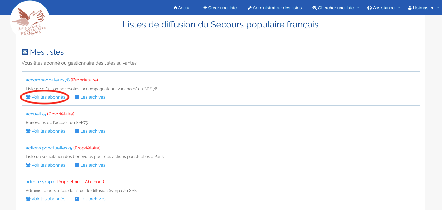Image resolution: width=442 pixels, height=210 pixels.
Task: Open Les archives for actions.ponctuelles75
Action: [93, 165]
